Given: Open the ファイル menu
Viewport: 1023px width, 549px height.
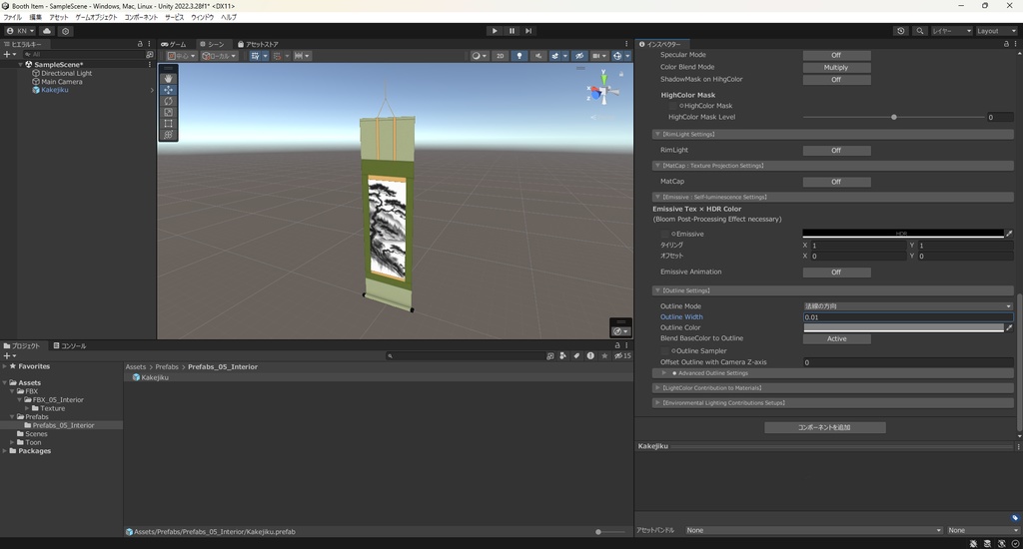Looking at the screenshot, I should pyautogui.click(x=12, y=18).
